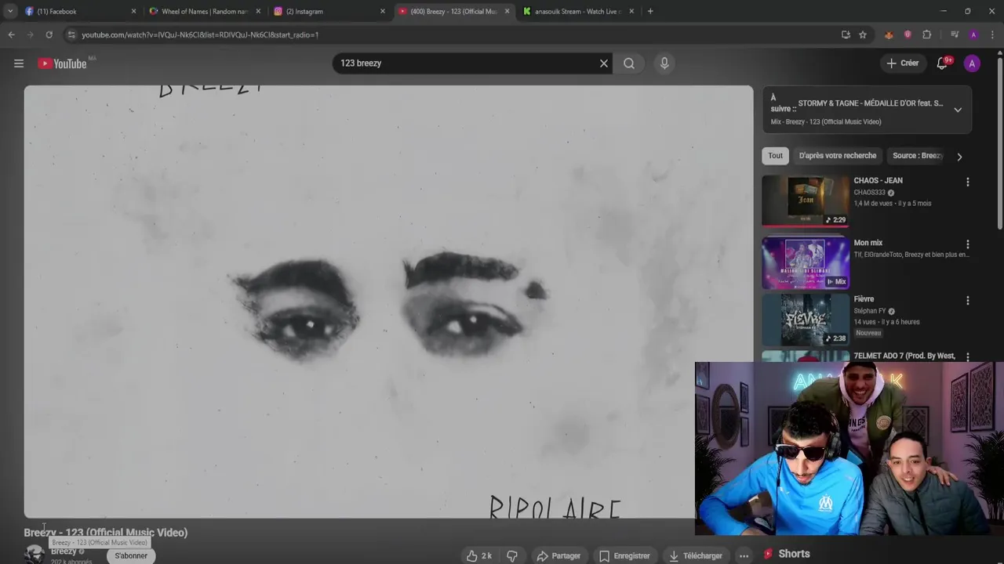This screenshot has width=1004, height=564.
Task: Close the Facebook tab
Action: pyautogui.click(x=133, y=11)
